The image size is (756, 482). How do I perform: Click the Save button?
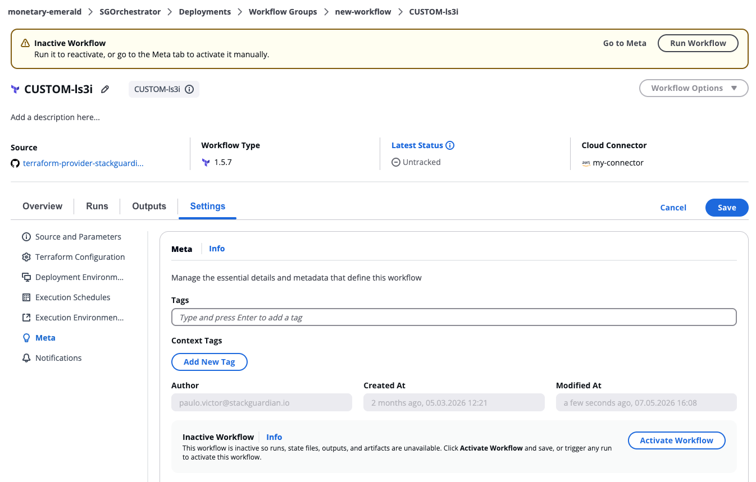(x=727, y=208)
